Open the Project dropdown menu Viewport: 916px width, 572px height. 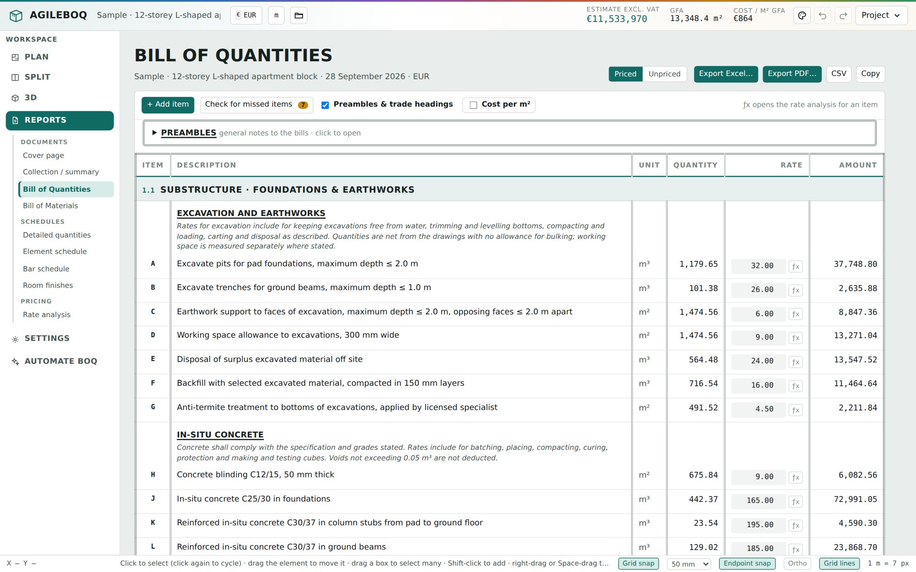(881, 16)
